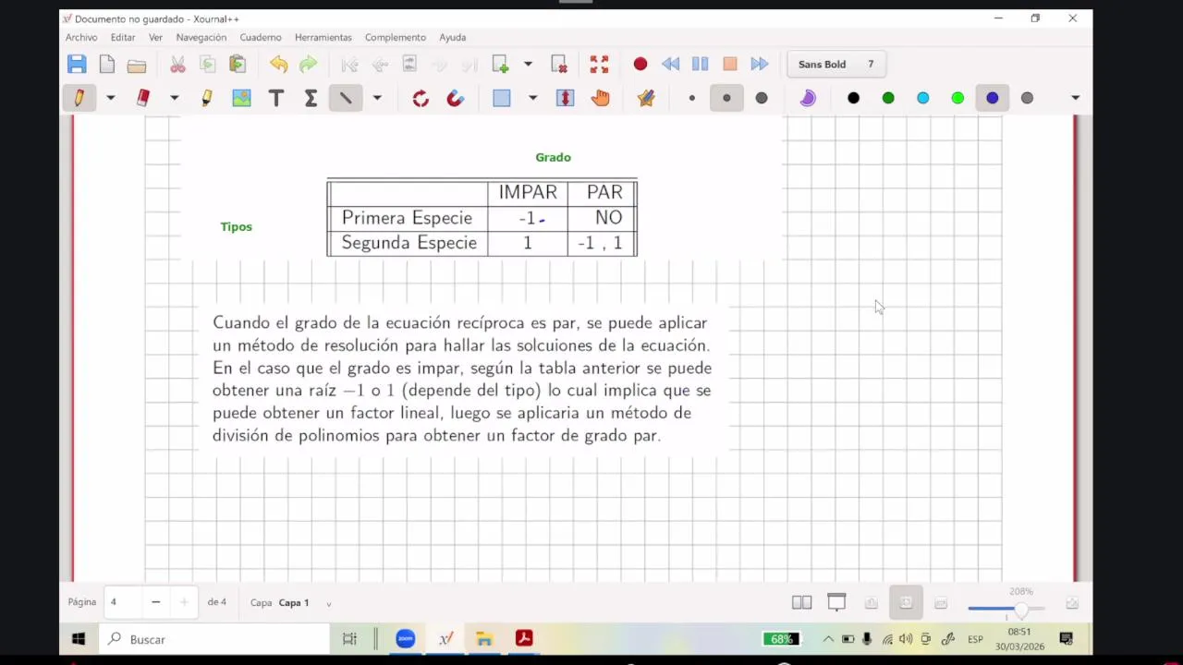Delete the current page
Viewport: 1183px width, 665px height.
[559, 65]
